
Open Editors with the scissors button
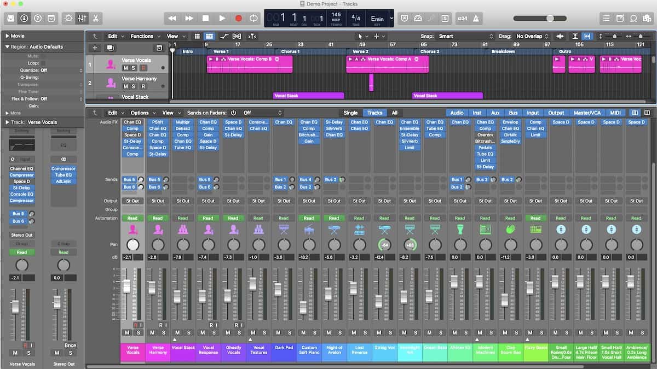[95, 18]
